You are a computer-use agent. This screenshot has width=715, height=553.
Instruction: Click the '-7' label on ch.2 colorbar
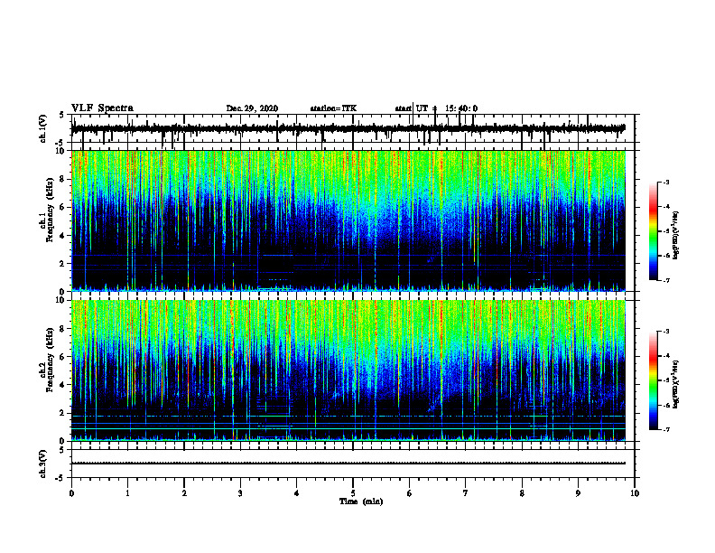665,429
